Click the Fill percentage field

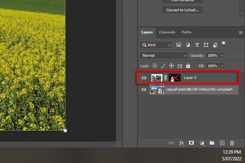click(x=212, y=66)
